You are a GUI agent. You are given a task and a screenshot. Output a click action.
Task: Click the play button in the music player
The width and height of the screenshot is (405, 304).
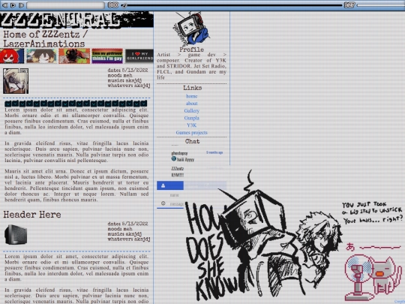tap(13, 5)
